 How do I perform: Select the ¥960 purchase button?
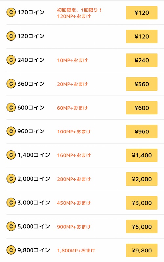[142, 131]
